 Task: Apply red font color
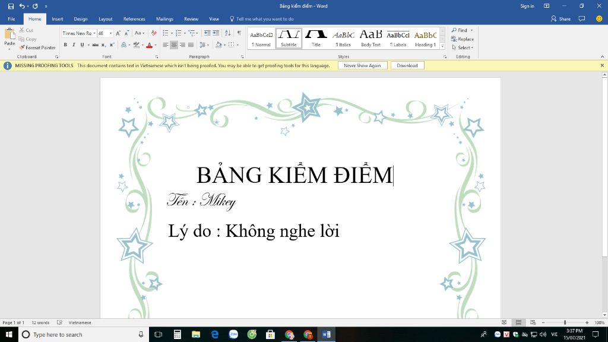(x=149, y=45)
